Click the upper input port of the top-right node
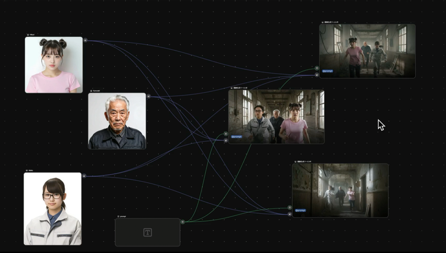Viewport: 446px width, 253px height. pyautogui.click(x=317, y=69)
